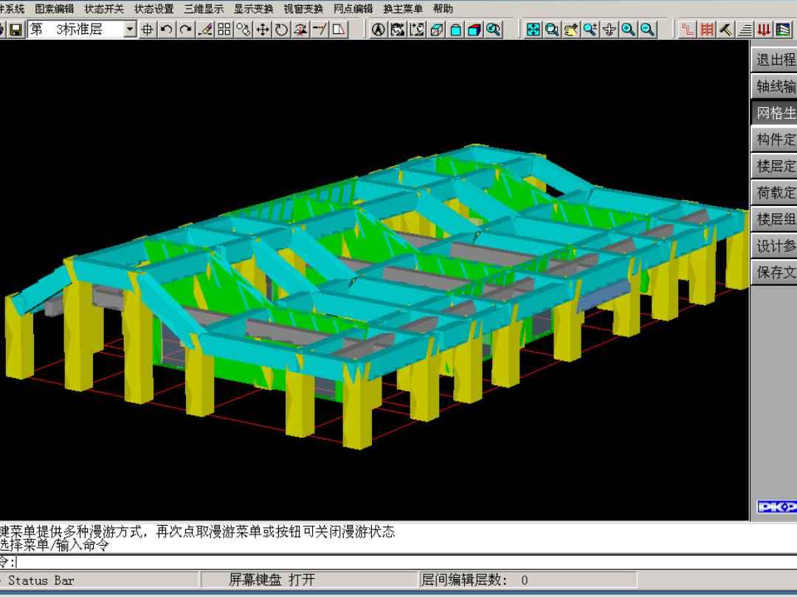Click the circular rotate arrow icon
This screenshot has width=797, height=598.
282,30
